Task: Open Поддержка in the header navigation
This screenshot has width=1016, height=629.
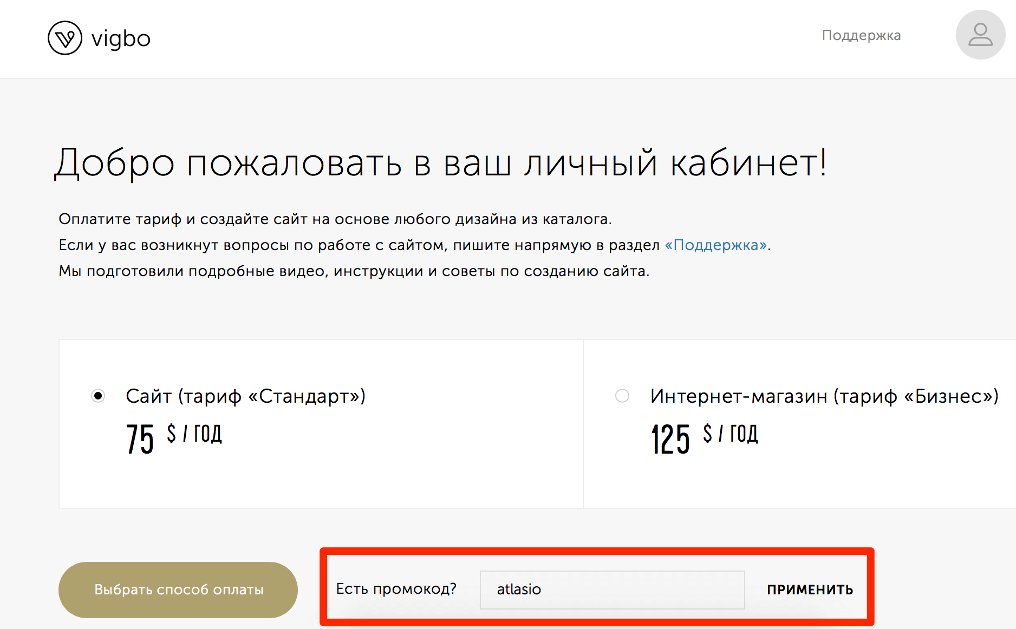Action: point(861,36)
